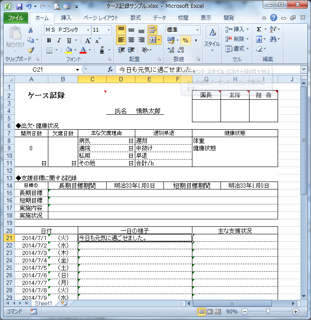Screen dimensions: 311x320
Task: Click the increase font size icon
Action: tap(87, 40)
